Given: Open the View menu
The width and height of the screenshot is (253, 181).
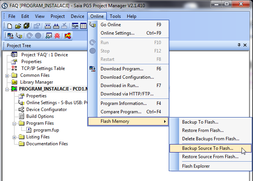Looking at the screenshot, I should pyautogui.click(x=40, y=16).
